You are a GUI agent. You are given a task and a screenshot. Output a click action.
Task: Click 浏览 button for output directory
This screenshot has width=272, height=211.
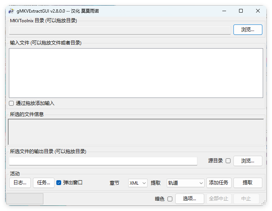pyautogui.click(x=248, y=161)
